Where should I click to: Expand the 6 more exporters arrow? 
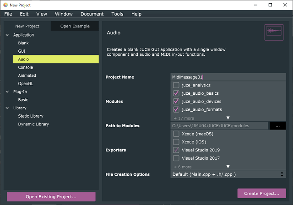point(228,167)
